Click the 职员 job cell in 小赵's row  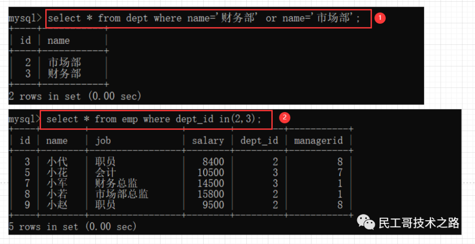coord(106,205)
